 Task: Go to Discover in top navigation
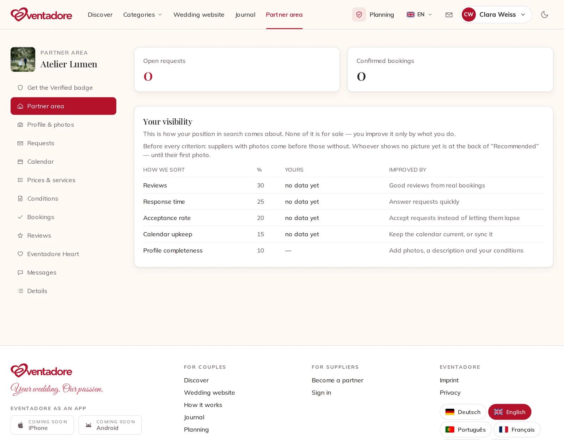pos(100,15)
